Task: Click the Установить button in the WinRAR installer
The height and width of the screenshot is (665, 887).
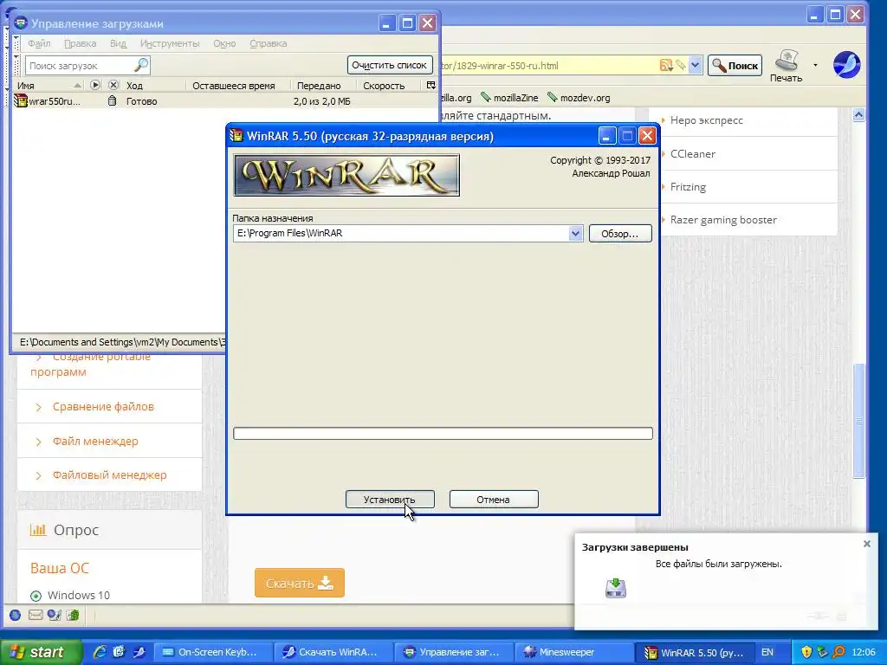Action: [390, 500]
